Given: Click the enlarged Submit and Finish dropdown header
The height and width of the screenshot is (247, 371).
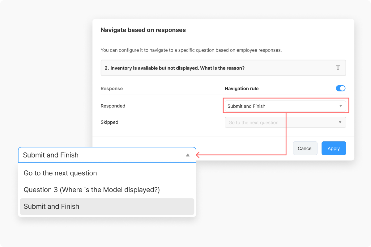Looking at the screenshot, I should coord(107,155).
